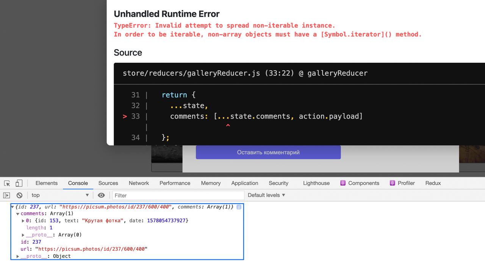Clear the console with the ban icon
This screenshot has height=261, width=485.
(x=19, y=195)
